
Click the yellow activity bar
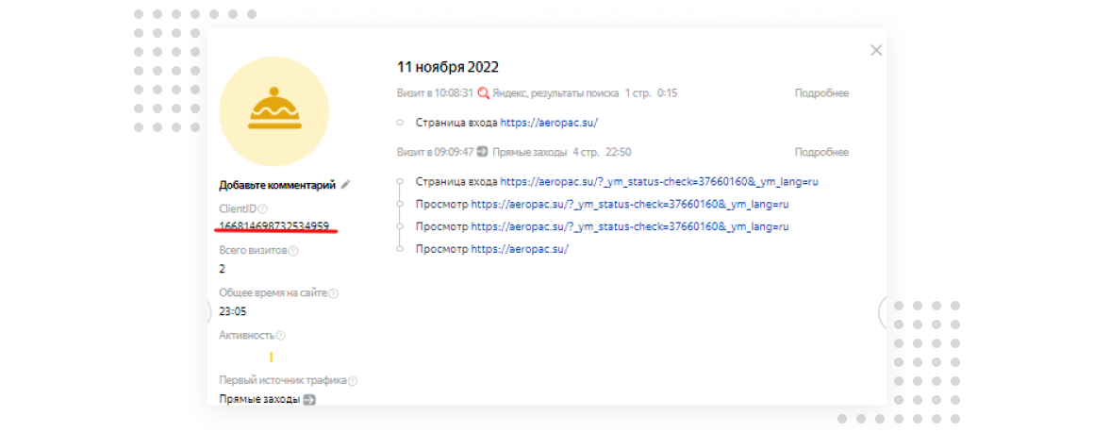click(x=271, y=357)
